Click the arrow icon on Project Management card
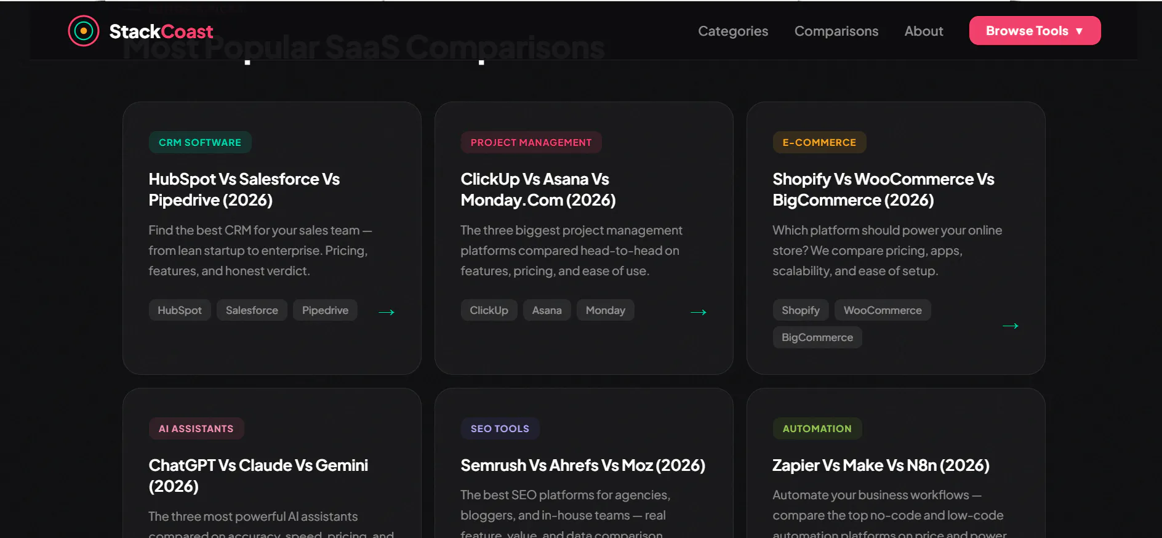 click(699, 312)
